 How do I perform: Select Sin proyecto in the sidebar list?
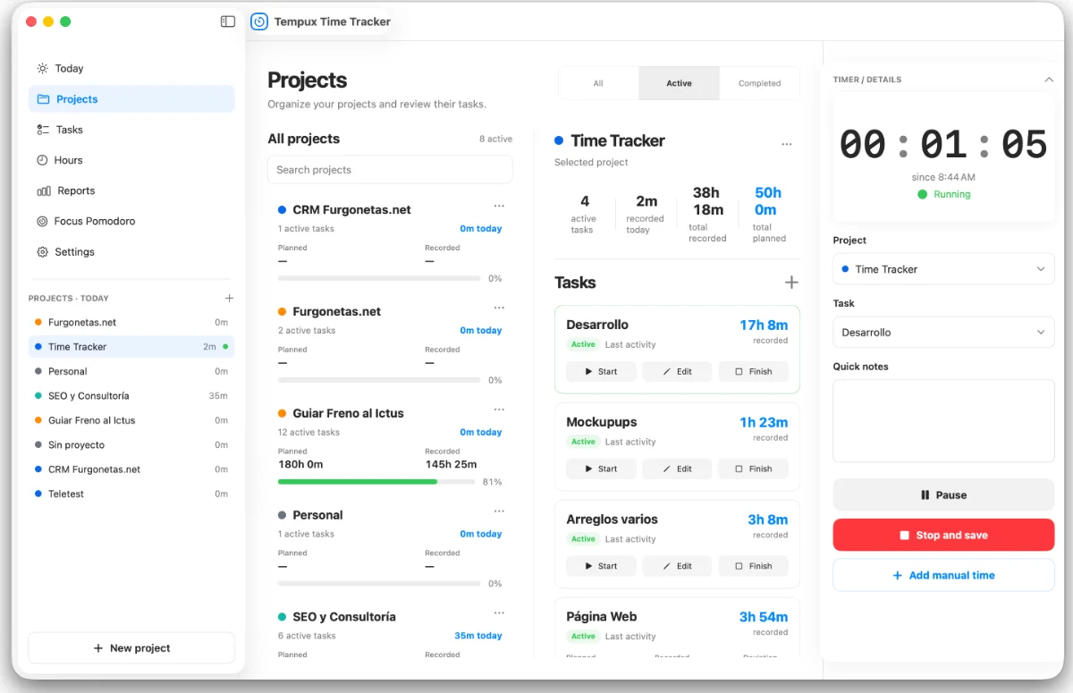pos(131,444)
